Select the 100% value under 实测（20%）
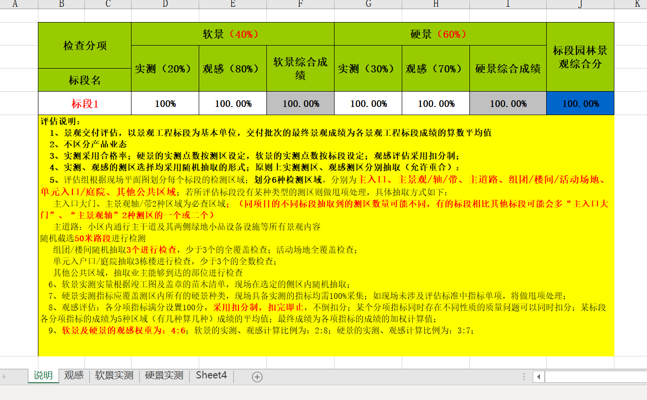 click(x=165, y=104)
